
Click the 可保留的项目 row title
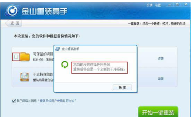43,54
